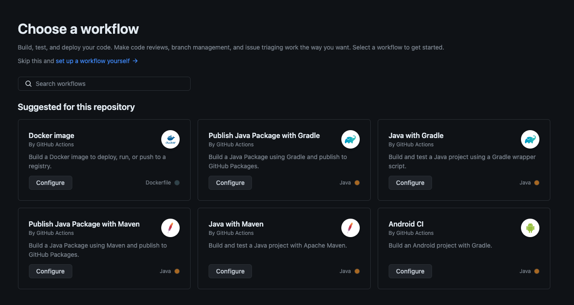Click the Java with Gradle elephant icon

(530, 139)
